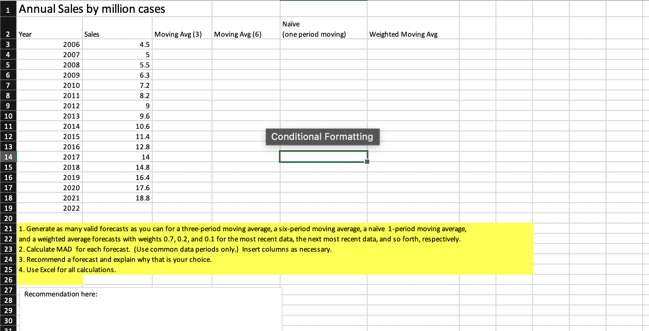Select the sales value 17.6
The width and height of the screenshot is (649, 331).
117,188
